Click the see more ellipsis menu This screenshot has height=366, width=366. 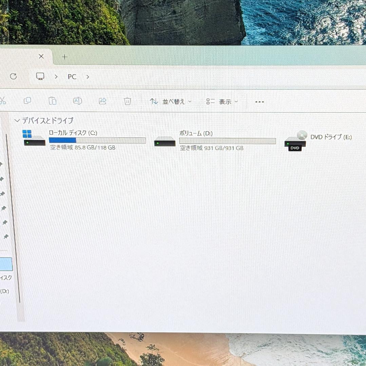pos(259,101)
